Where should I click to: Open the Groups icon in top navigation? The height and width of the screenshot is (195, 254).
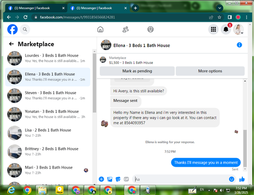(x=150, y=29)
